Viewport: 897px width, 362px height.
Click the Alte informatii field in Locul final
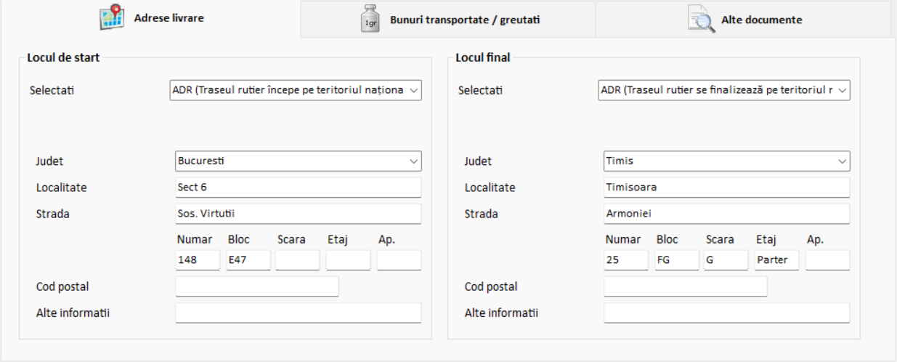tap(726, 313)
